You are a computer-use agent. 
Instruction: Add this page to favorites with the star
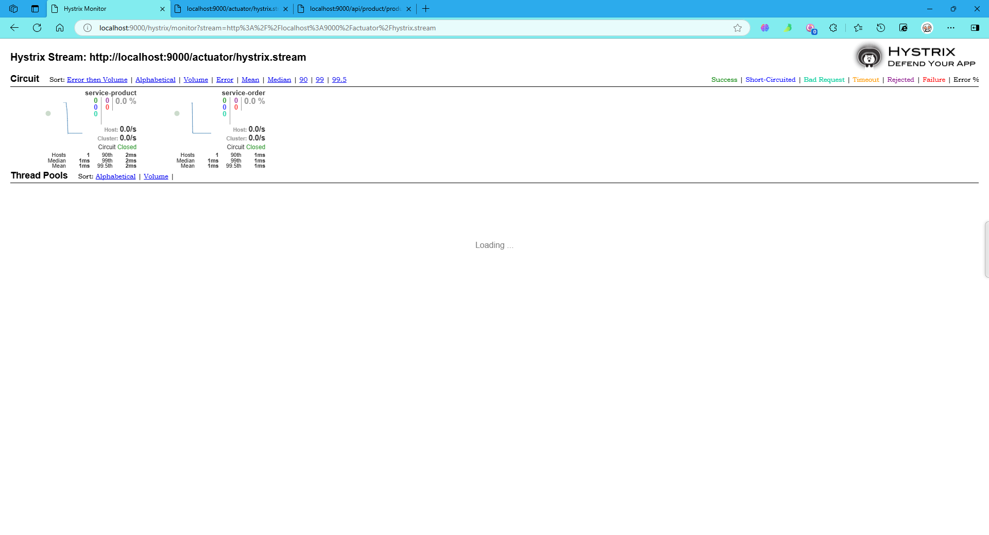pyautogui.click(x=738, y=28)
